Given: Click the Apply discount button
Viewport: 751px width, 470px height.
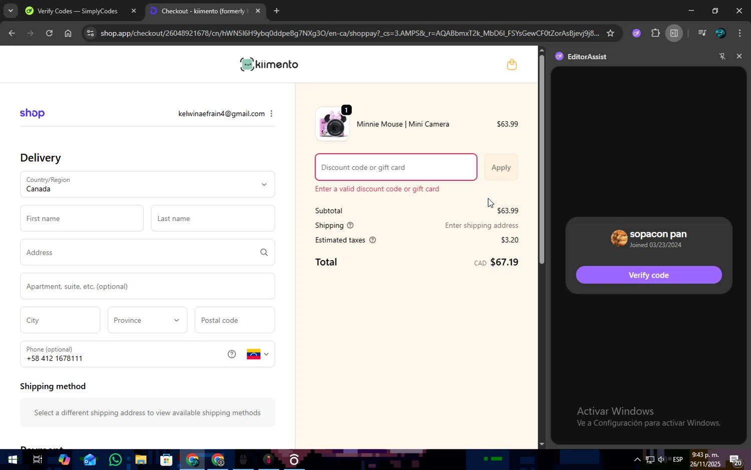Looking at the screenshot, I should 501,167.
